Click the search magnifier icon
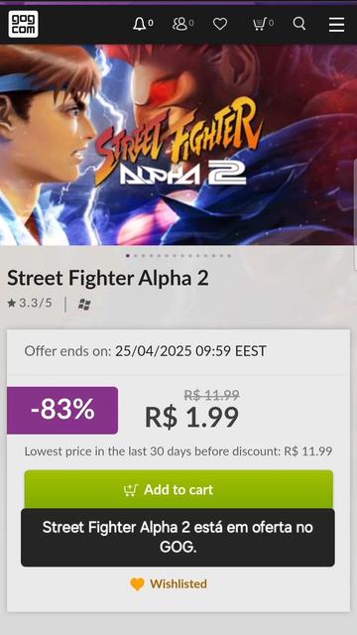This screenshot has width=357, height=635. tap(299, 24)
